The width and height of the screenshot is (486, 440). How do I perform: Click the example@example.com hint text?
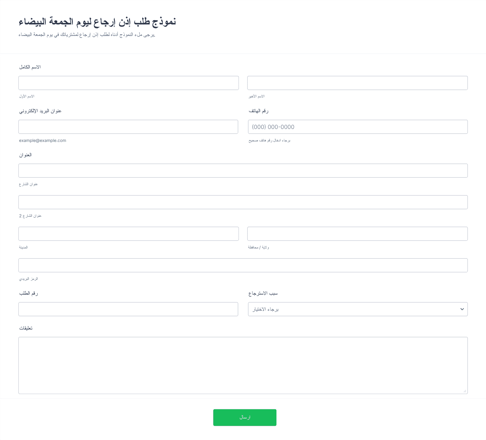tap(43, 140)
